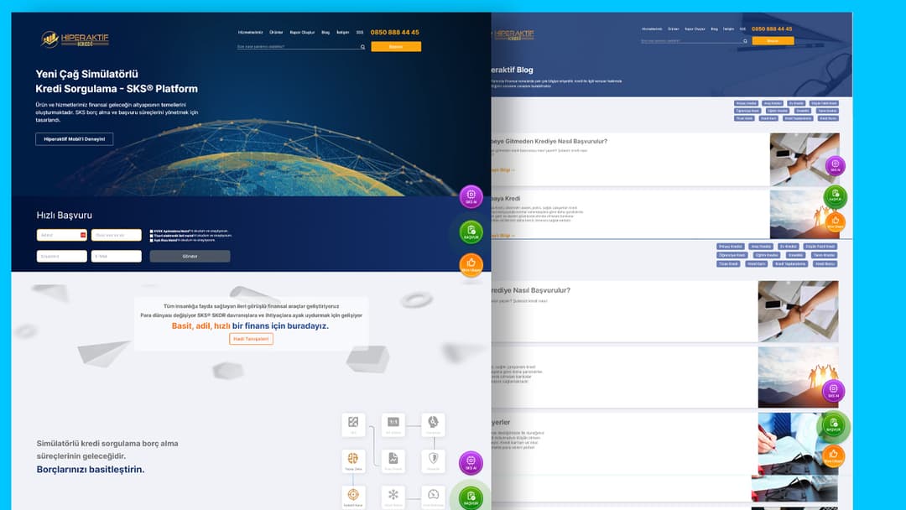This screenshot has width=906, height=510.
Task: Click the 'Hızlı Başvuru' heading
Action: point(64,215)
